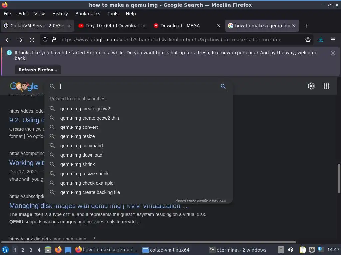Open the Edit menu
Screen dimensions: 341x255
tap(23, 14)
